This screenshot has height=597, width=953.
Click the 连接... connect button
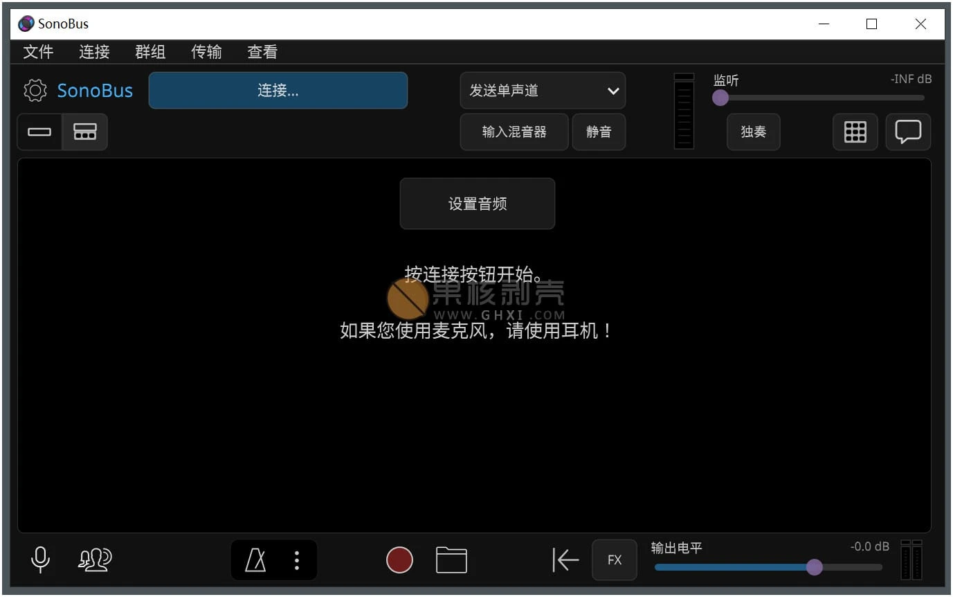coord(278,91)
